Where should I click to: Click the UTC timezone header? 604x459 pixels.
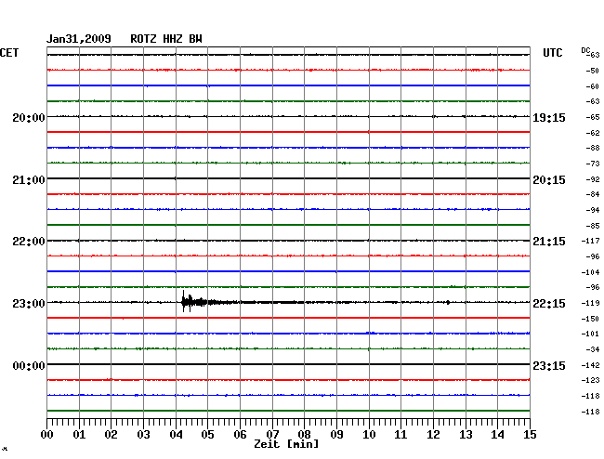(552, 53)
